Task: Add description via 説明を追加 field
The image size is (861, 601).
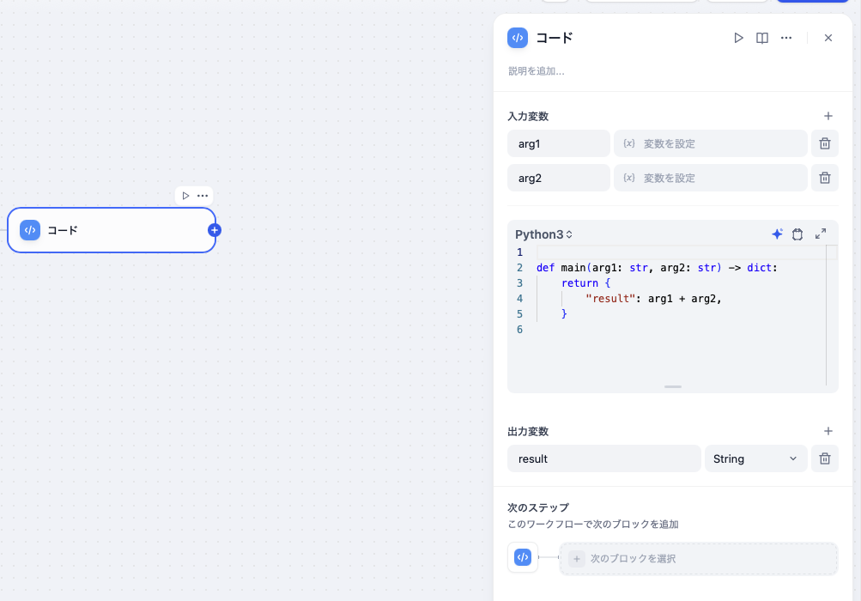Action: tap(537, 71)
